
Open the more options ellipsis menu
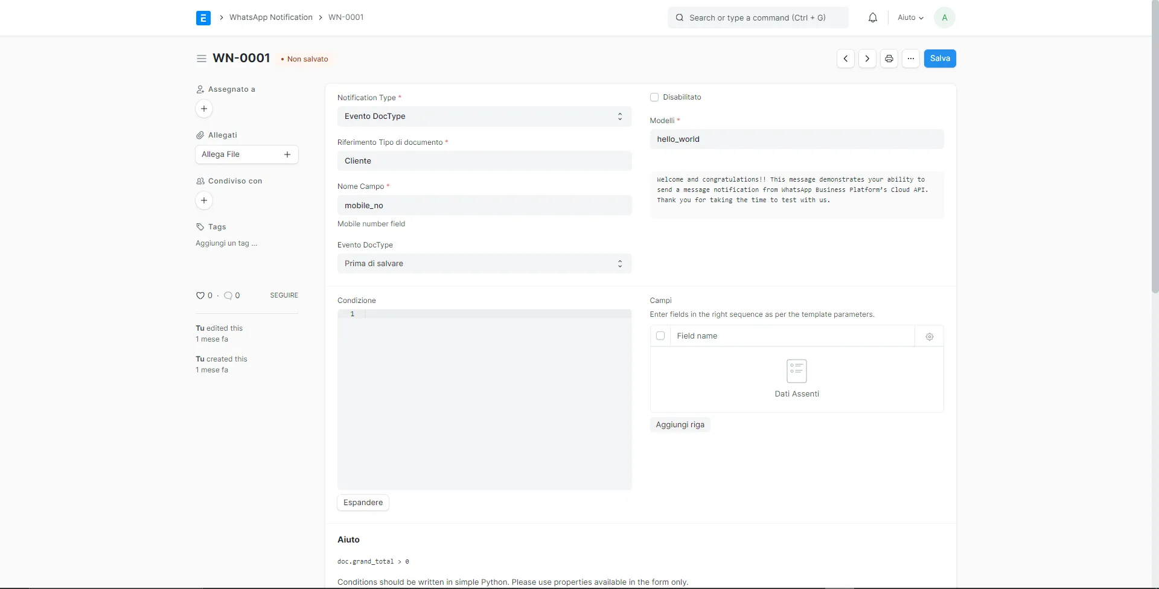click(x=911, y=58)
